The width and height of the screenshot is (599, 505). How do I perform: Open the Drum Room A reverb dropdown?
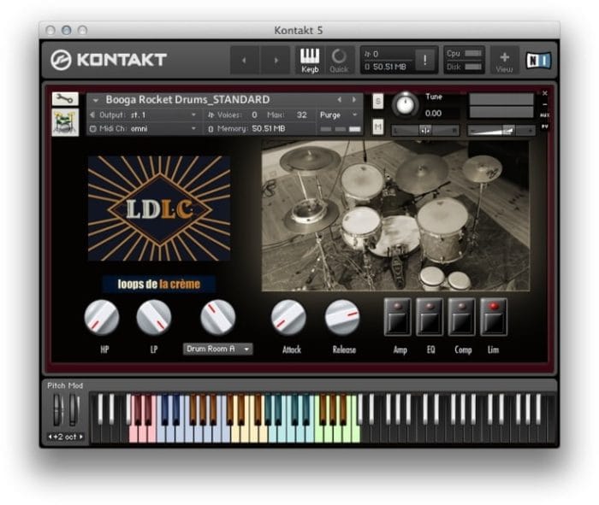point(217,349)
